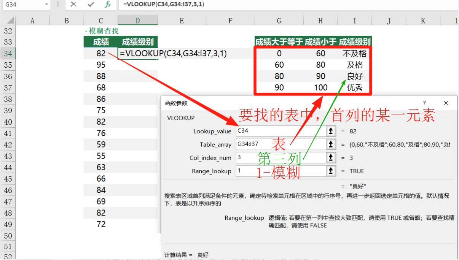
Task: Click the 成绩 header cell in column C
Action: point(100,42)
